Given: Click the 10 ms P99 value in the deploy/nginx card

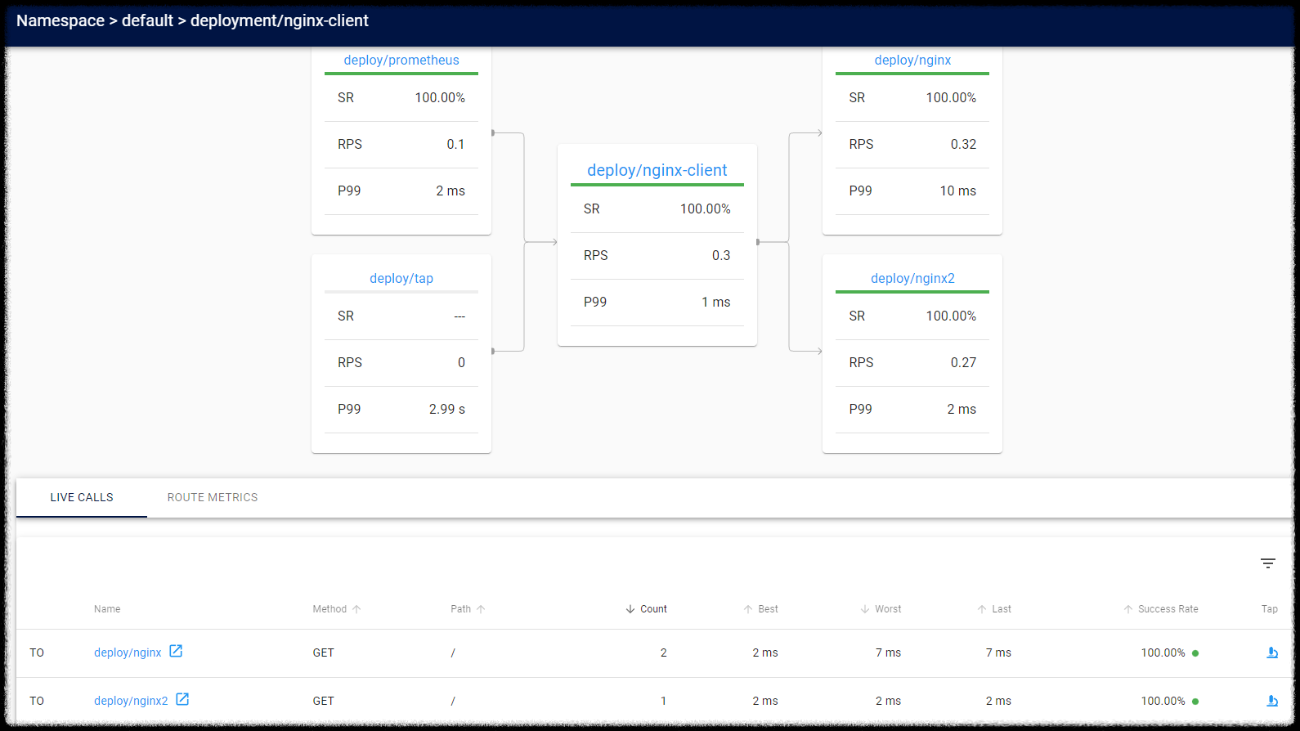Looking at the screenshot, I should [x=957, y=191].
